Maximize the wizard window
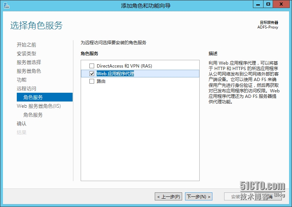The width and height of the screenshot is (292, 207). (268, 4)
